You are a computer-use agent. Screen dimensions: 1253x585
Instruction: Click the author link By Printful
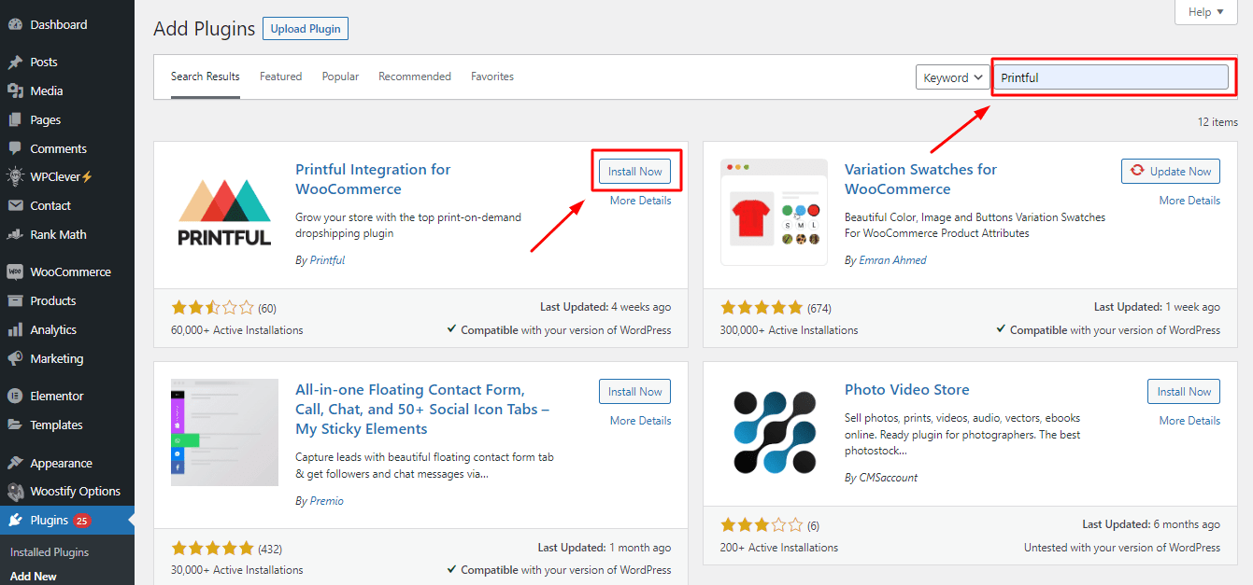pos(326,260)
